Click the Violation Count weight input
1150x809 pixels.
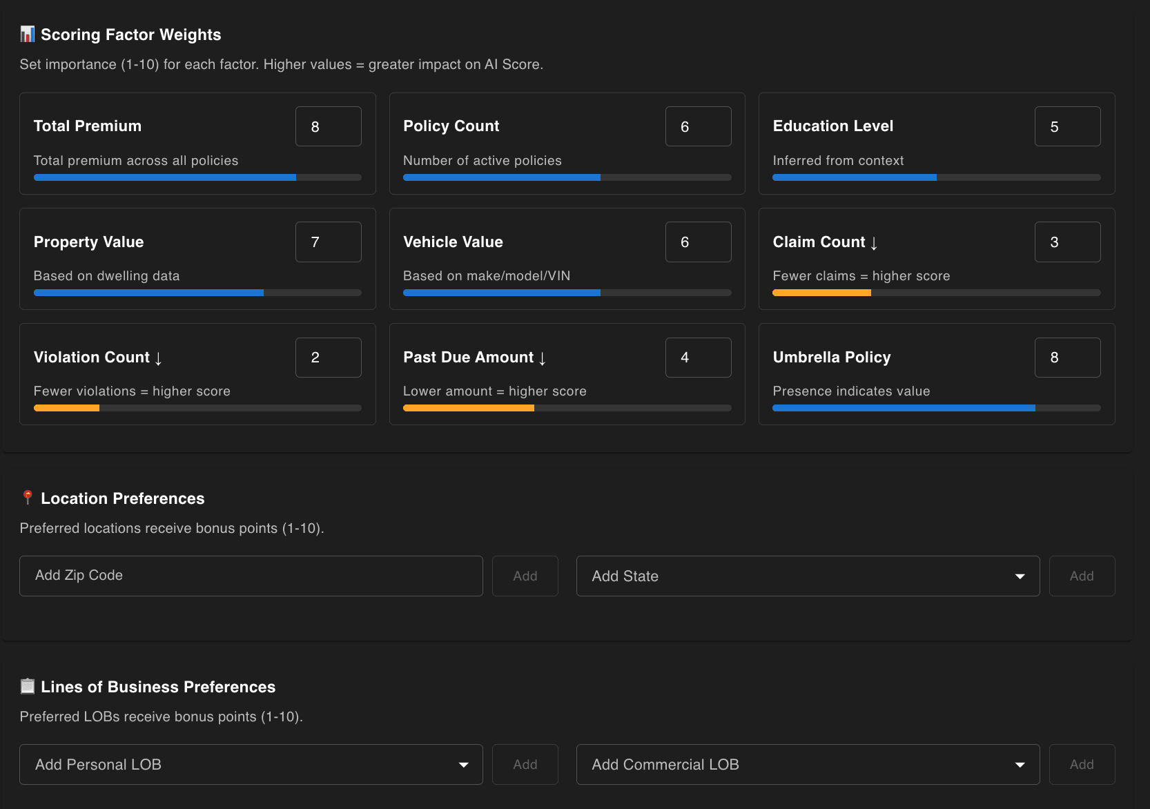coord(329,358)
